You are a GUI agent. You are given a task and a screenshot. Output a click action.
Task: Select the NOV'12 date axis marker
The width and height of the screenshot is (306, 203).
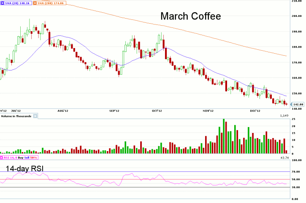point(206,111)
